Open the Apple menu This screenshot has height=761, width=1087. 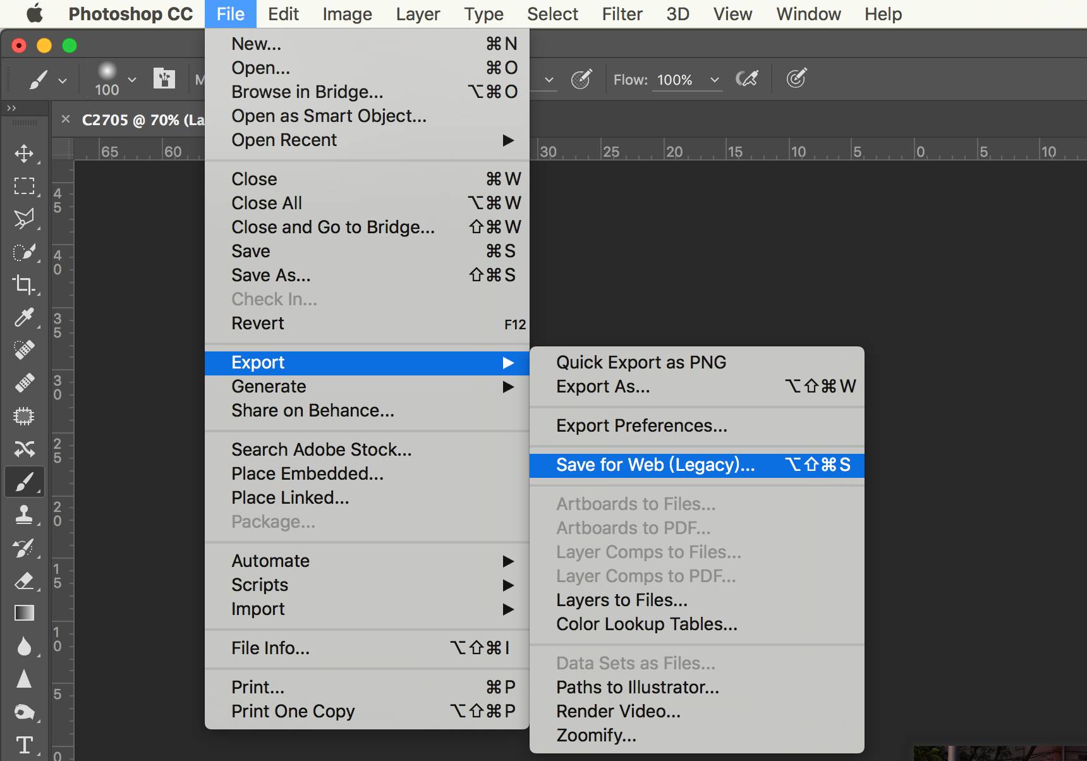[34, 14]
